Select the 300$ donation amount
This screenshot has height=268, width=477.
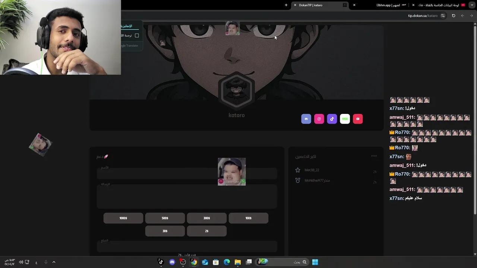click(x=207, y=218)
